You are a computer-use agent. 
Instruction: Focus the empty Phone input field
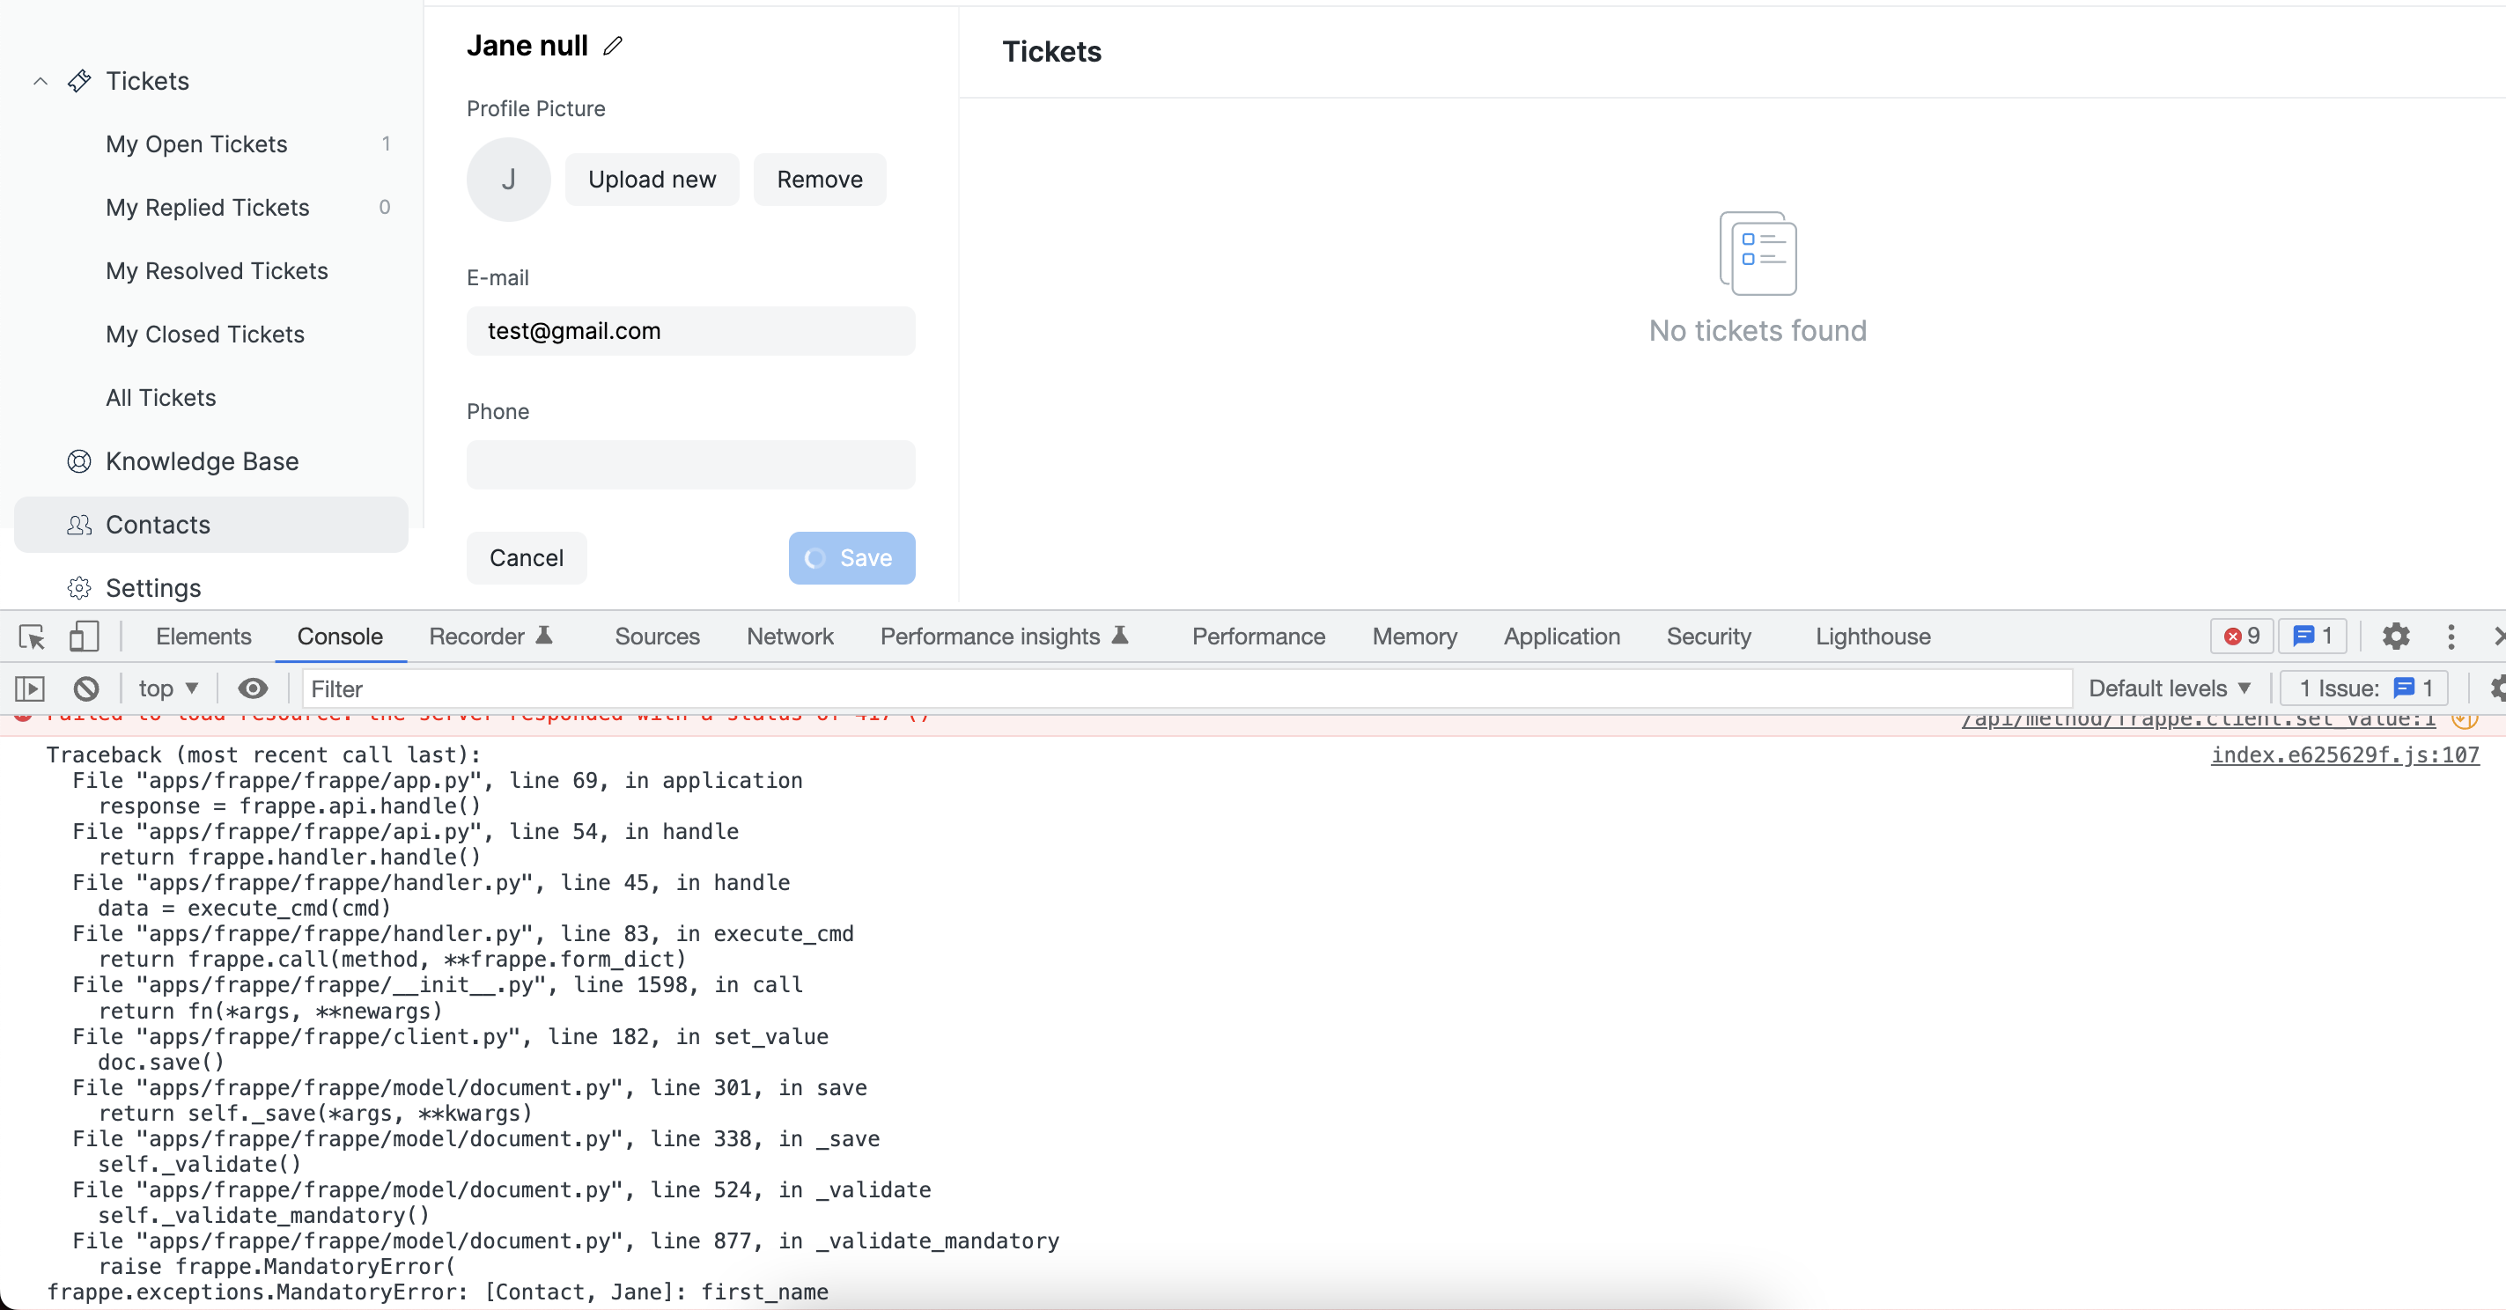tap(690, 465)
